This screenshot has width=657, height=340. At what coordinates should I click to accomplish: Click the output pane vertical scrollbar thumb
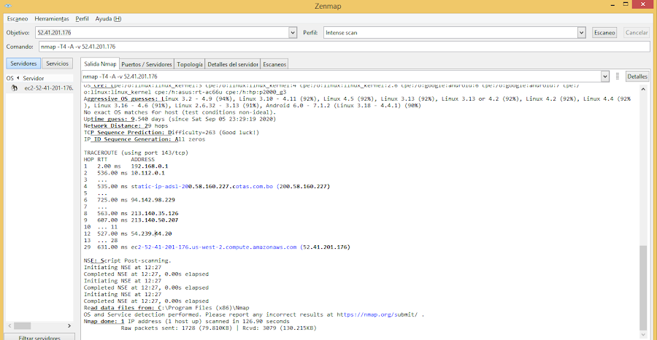coord(644,287)
